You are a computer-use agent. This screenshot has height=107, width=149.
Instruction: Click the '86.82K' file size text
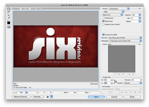click(x=16, y=85)
